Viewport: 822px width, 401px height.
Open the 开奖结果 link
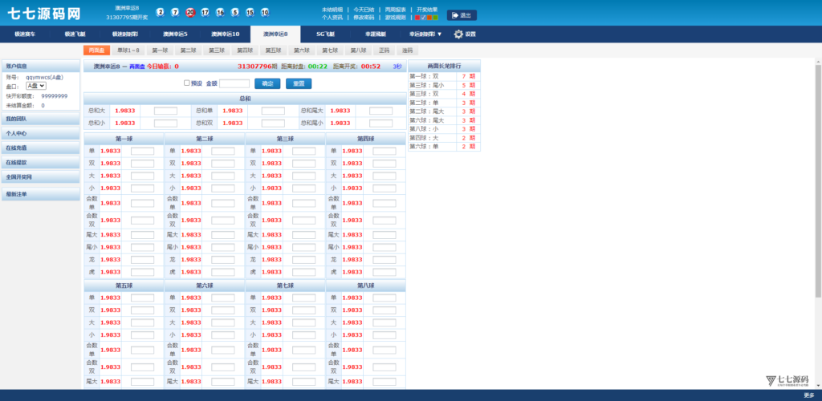coord(427,10)
